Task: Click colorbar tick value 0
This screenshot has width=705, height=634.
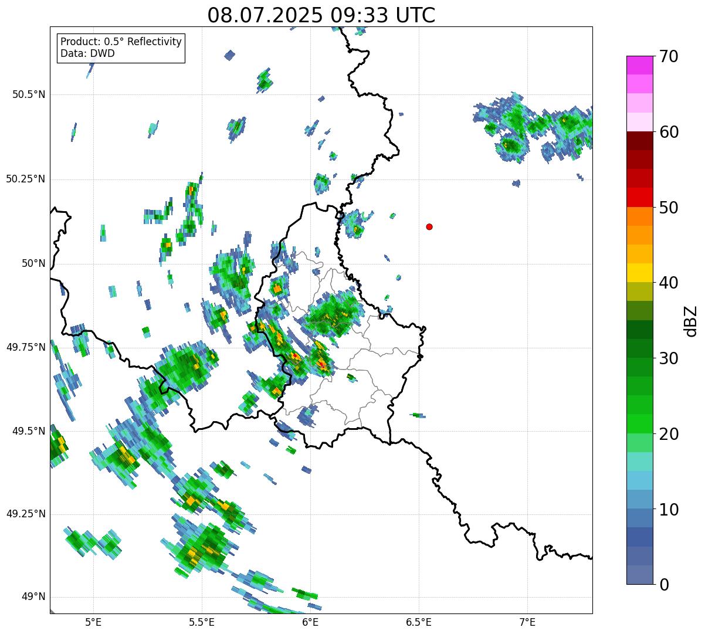Action: coord(664,585)
